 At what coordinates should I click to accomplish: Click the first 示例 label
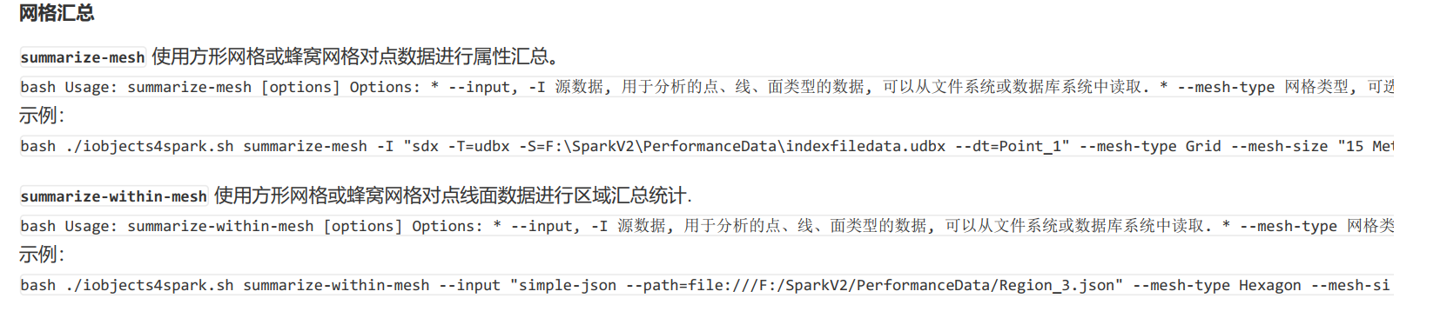click(x=42, y=116)
